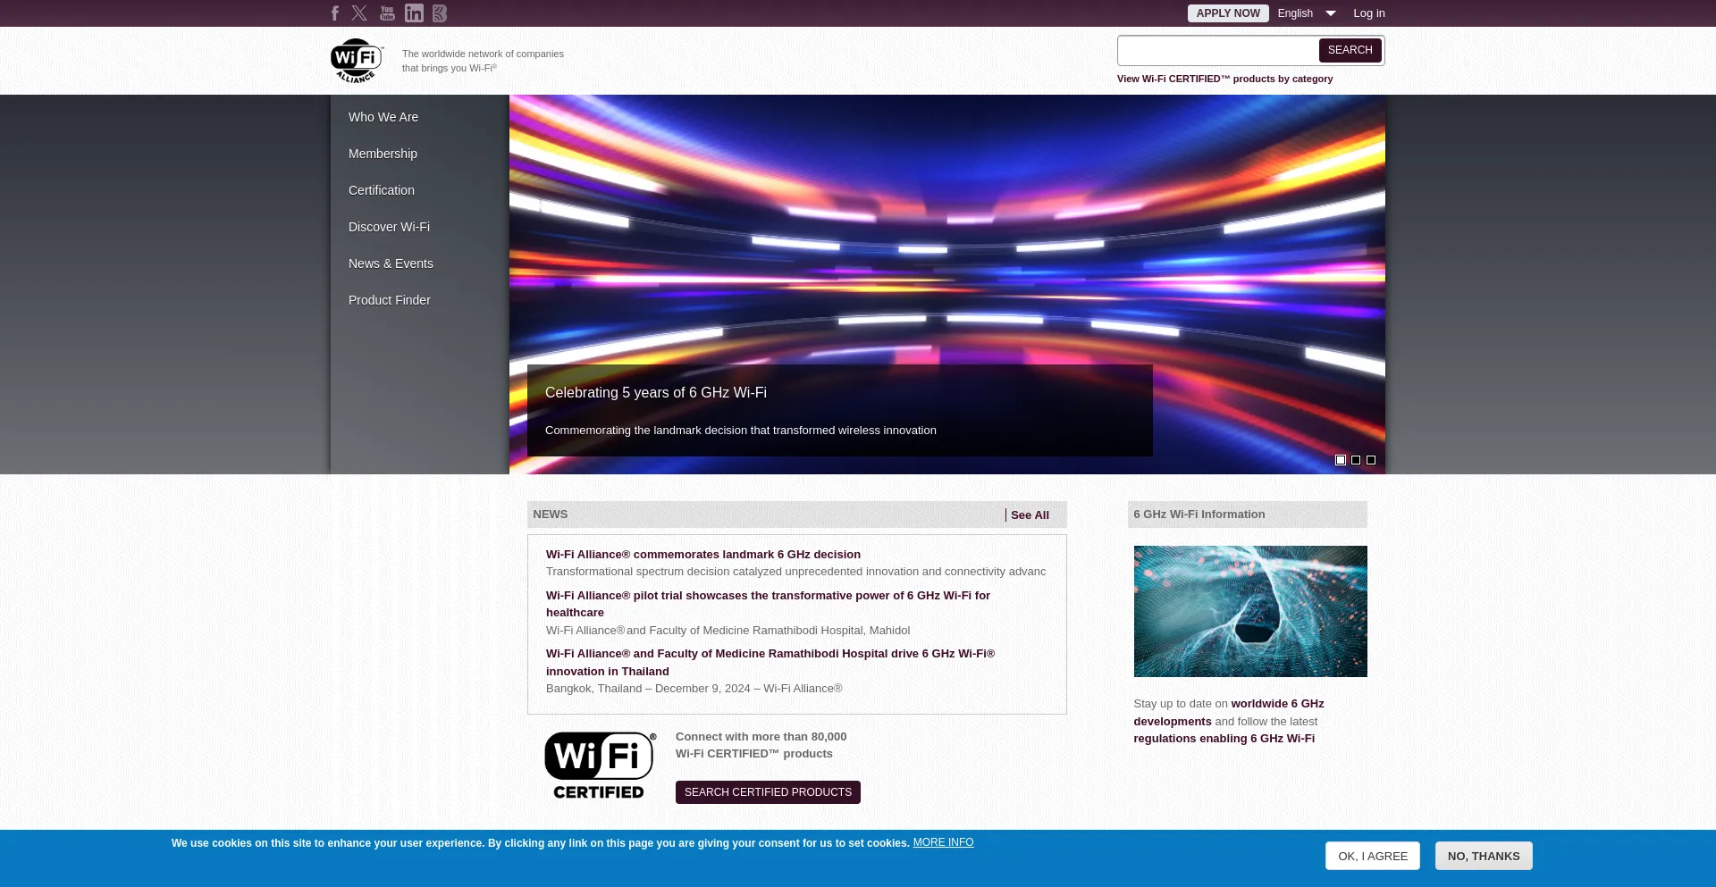Open the X (Twitter) social icon
The image size is (1716, 887).
tap(359, 13)
